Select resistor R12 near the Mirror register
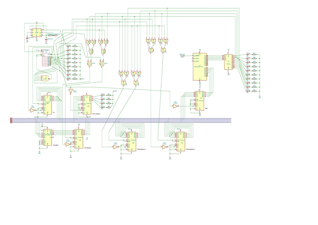 point(109,95)
